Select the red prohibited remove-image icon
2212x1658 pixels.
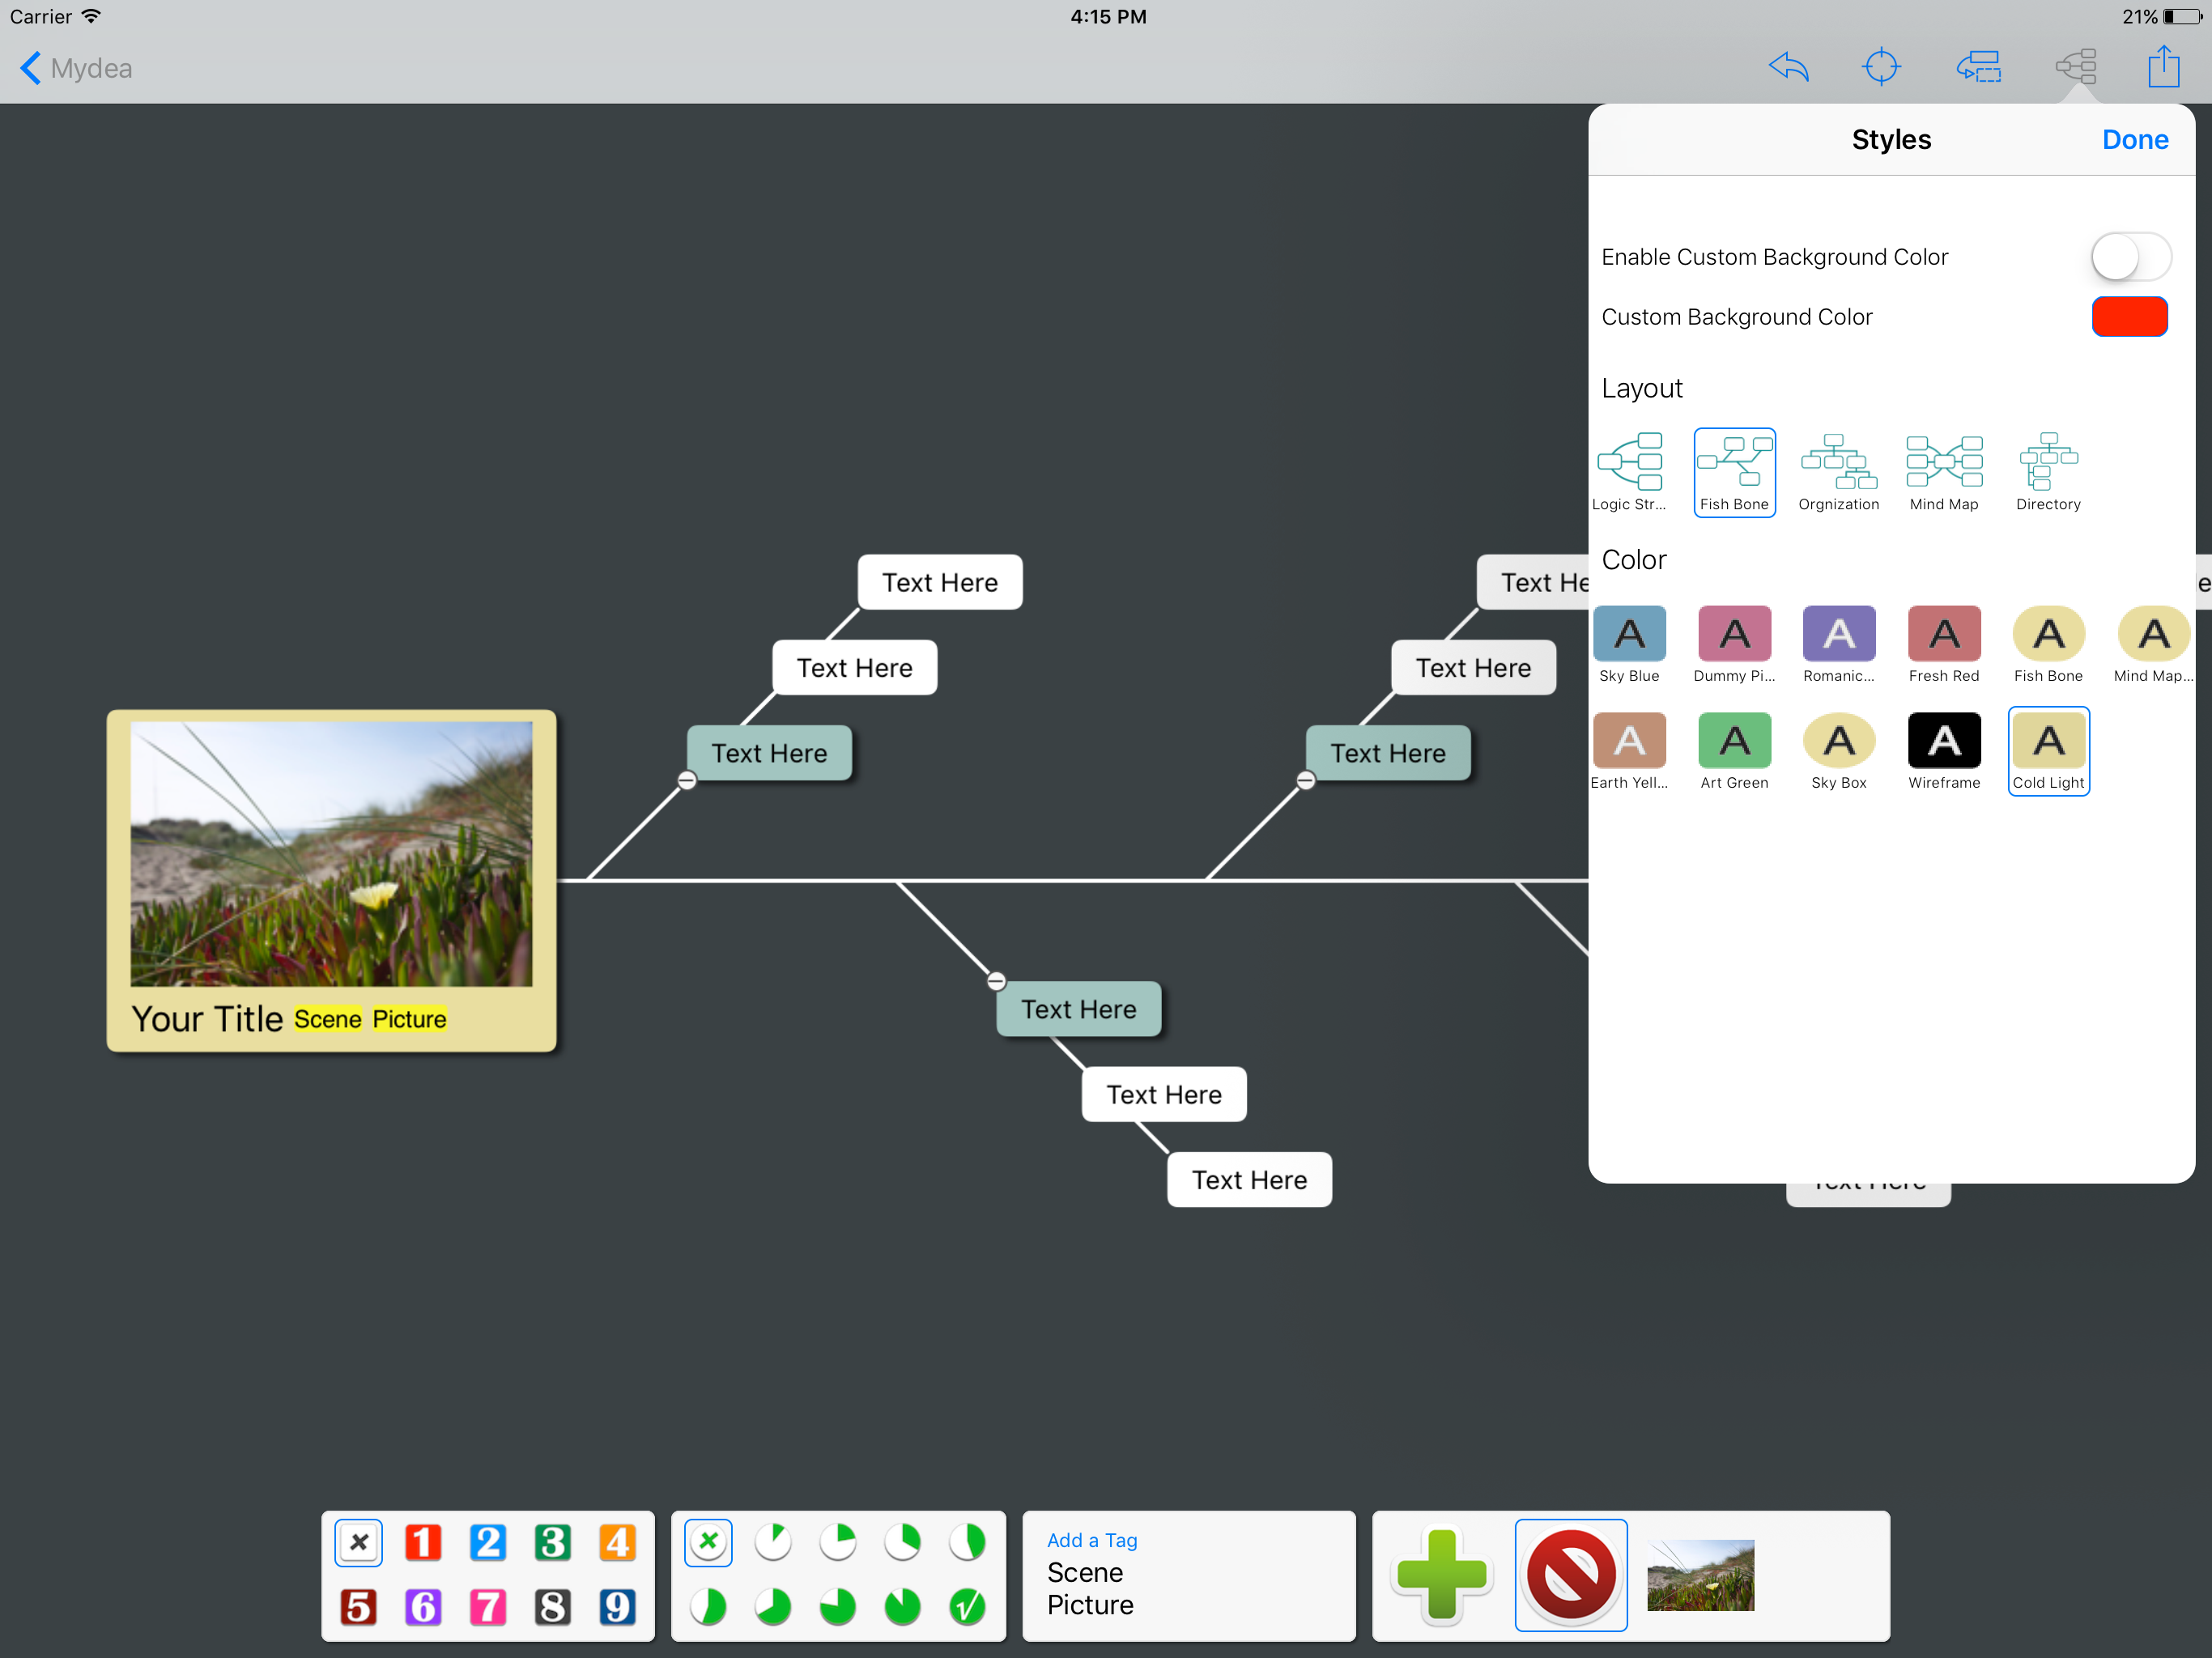(x=1570, y=1574)
